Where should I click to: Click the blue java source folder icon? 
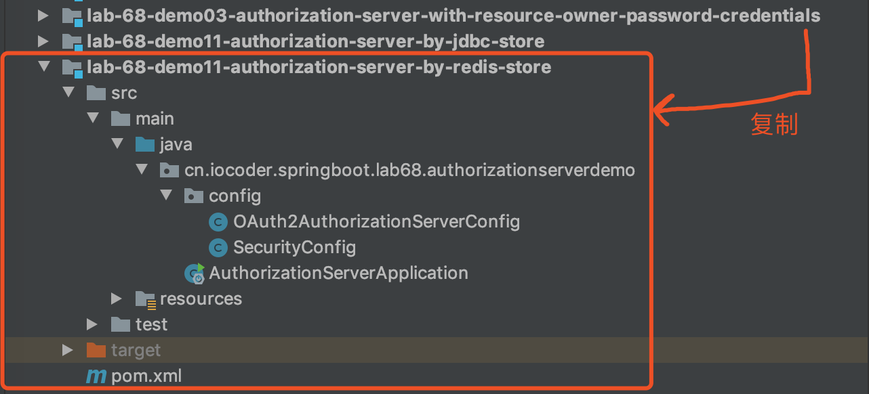point(145,145)
